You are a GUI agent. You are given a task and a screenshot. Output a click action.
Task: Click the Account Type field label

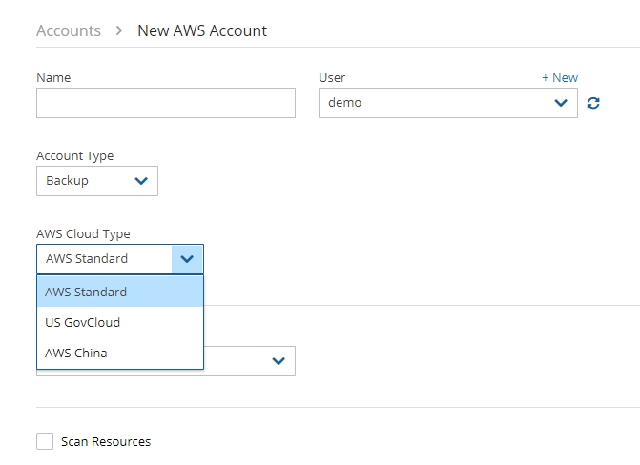[74, 155]
